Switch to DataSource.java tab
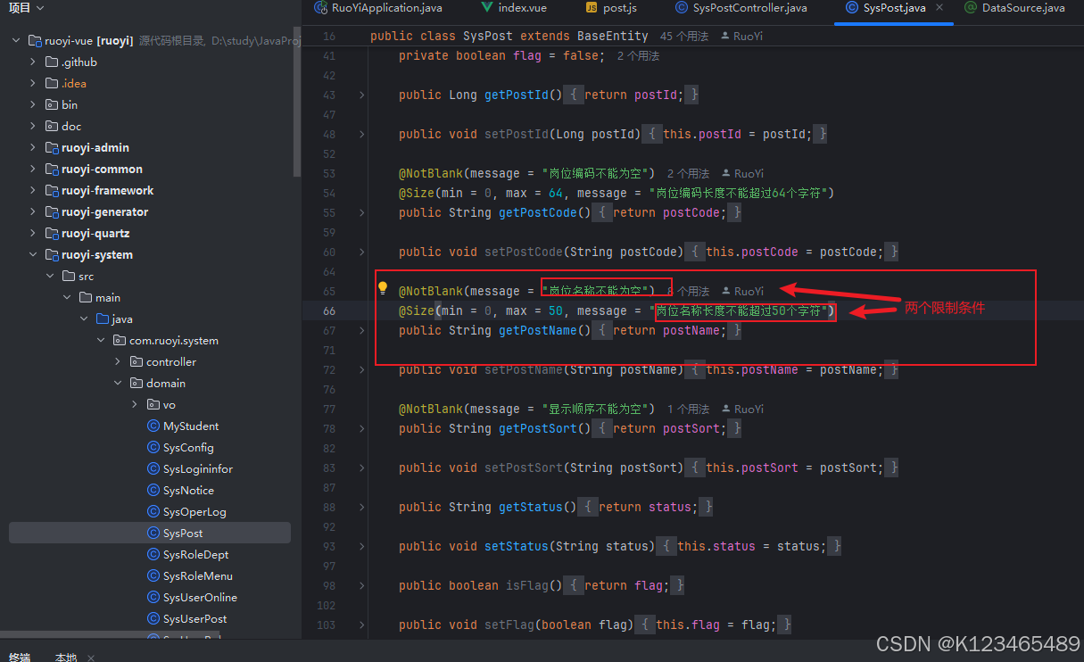Screen dimensions: 1084x662 click(x=1015, y=8)
